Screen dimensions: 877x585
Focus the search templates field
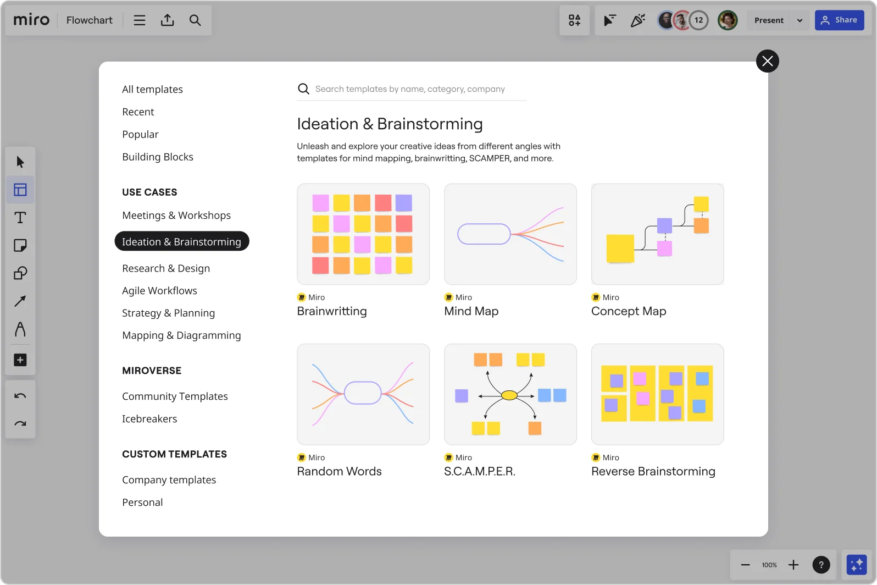pyautogui.click(x=410, y=89)
